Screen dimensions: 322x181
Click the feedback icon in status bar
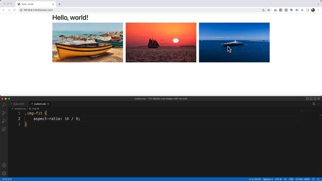pyautogui.click(x=313, y=179)
